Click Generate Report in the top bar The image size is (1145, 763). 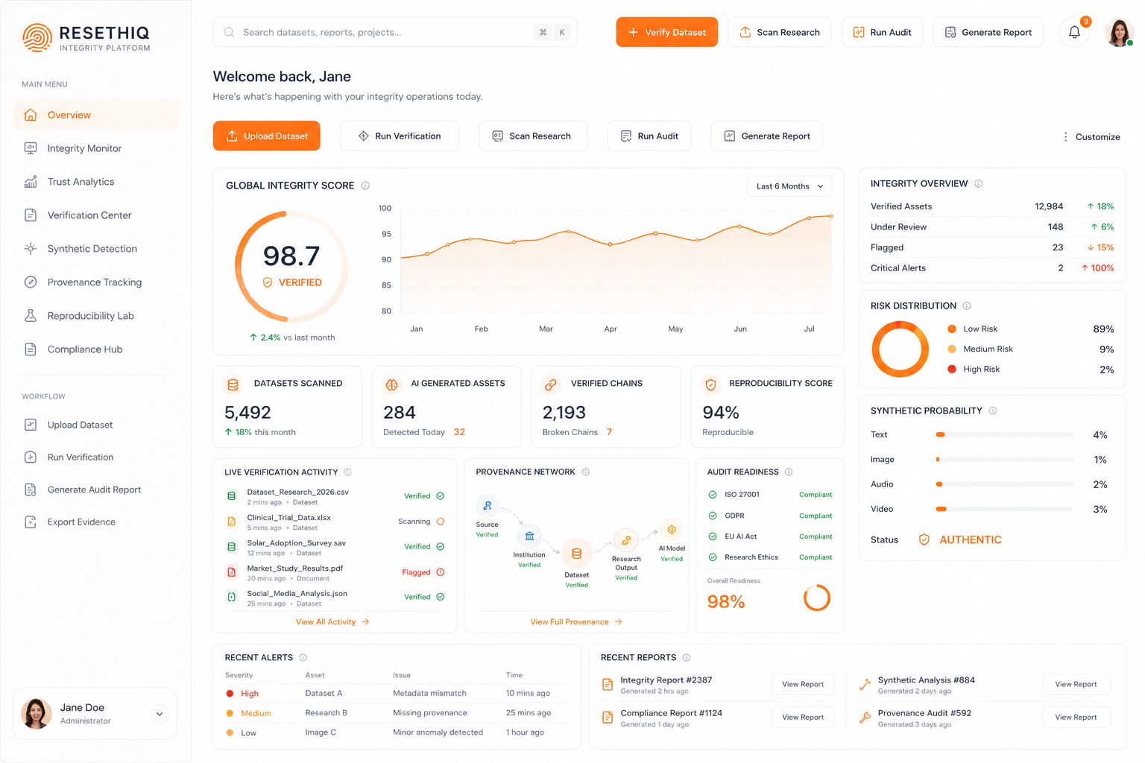[x=988, y=32]
